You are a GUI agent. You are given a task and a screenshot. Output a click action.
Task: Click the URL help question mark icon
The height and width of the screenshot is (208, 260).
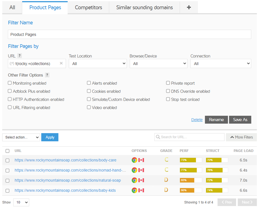[19, 56]
